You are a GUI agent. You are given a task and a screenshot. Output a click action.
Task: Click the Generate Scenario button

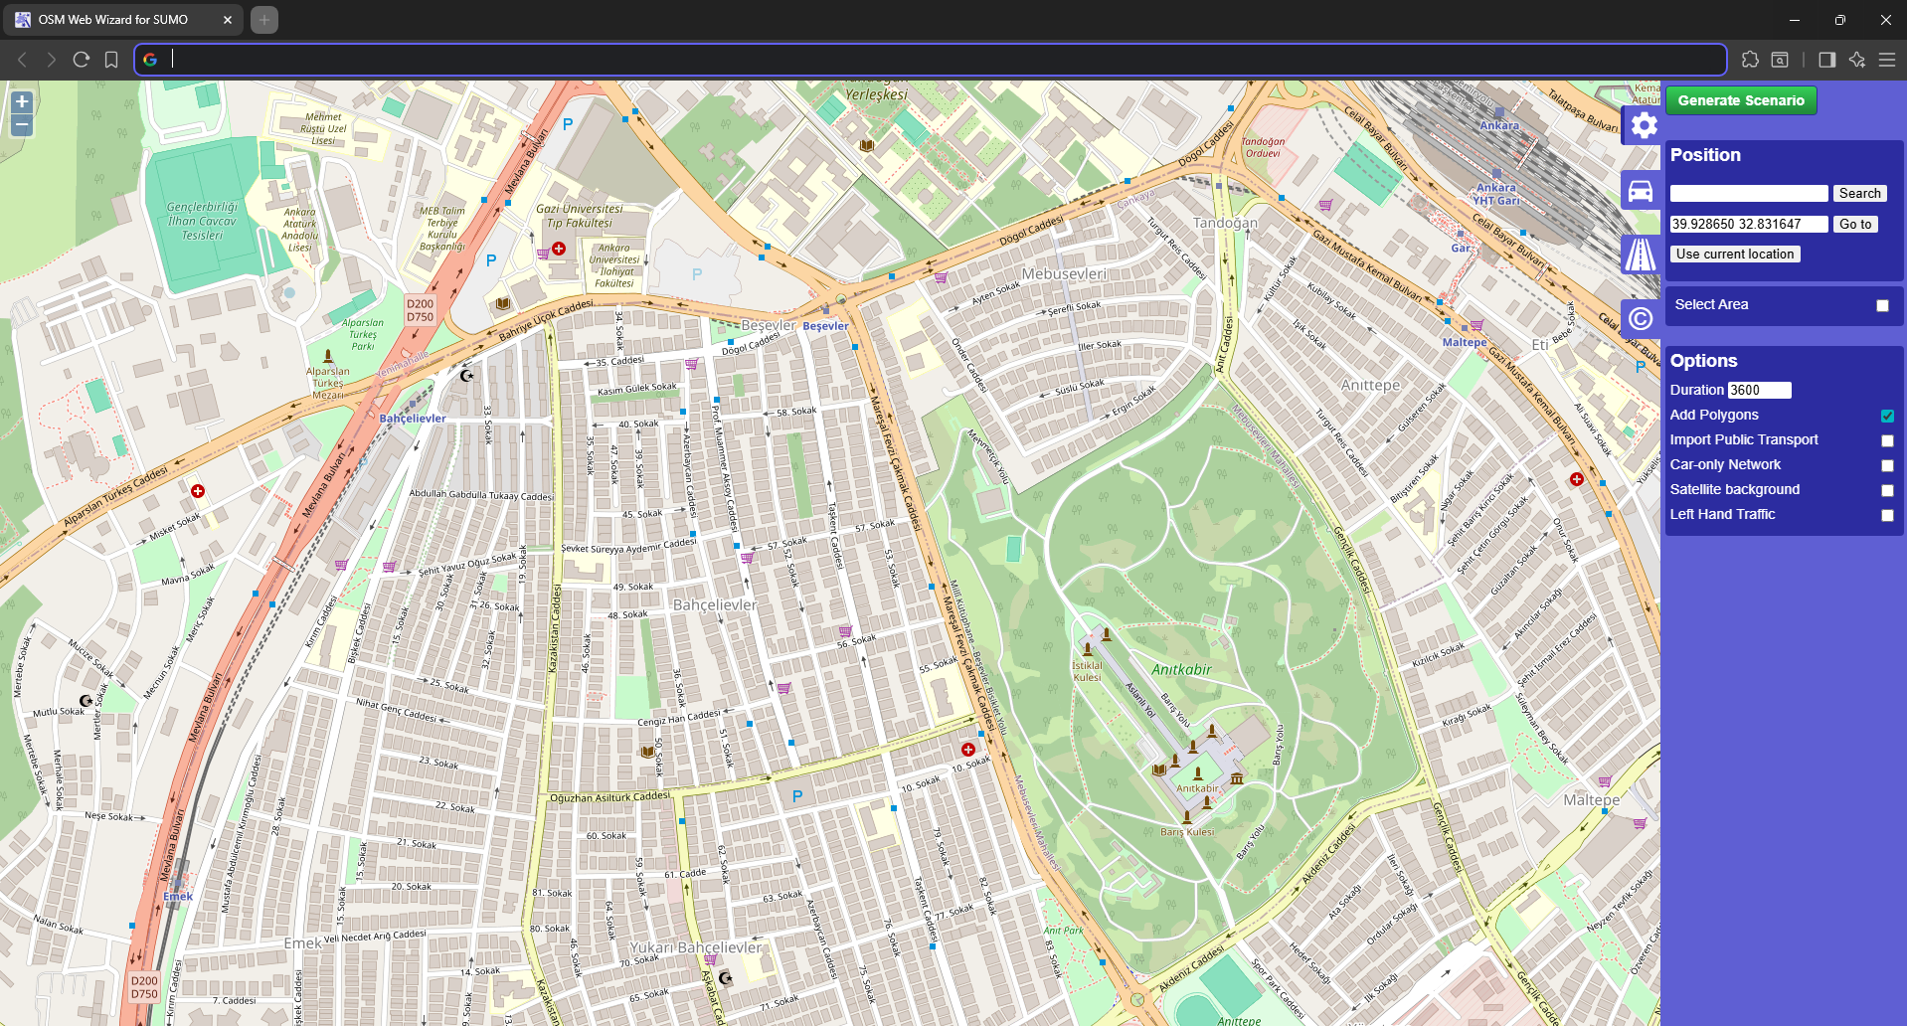coord(1741,100)
